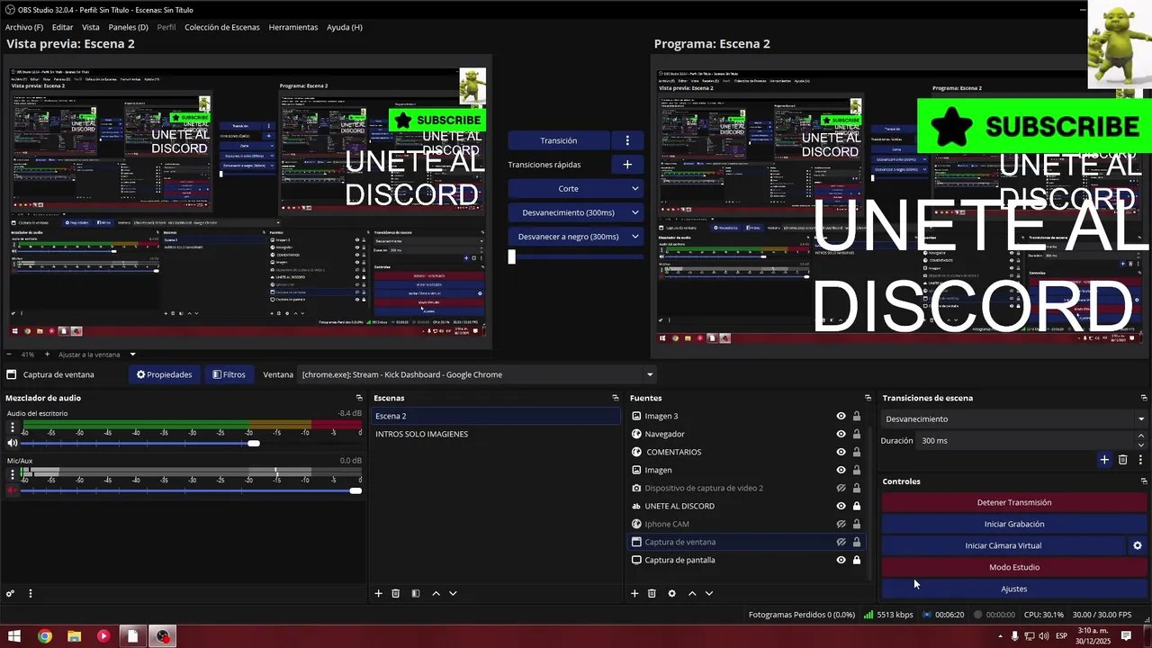Undock the Fuentes panel
The height and width of the screenshot is (648, 1152).
pos(868,398)
